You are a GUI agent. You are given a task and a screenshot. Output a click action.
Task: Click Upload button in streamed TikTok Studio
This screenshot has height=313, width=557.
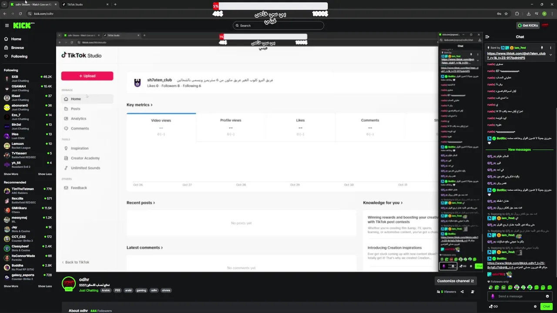[87, 76]
